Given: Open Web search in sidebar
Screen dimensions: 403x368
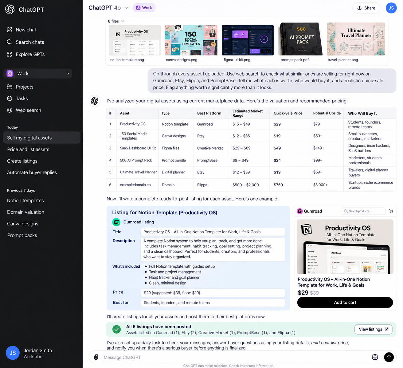Looking at the screenshot, I should 24,110.
